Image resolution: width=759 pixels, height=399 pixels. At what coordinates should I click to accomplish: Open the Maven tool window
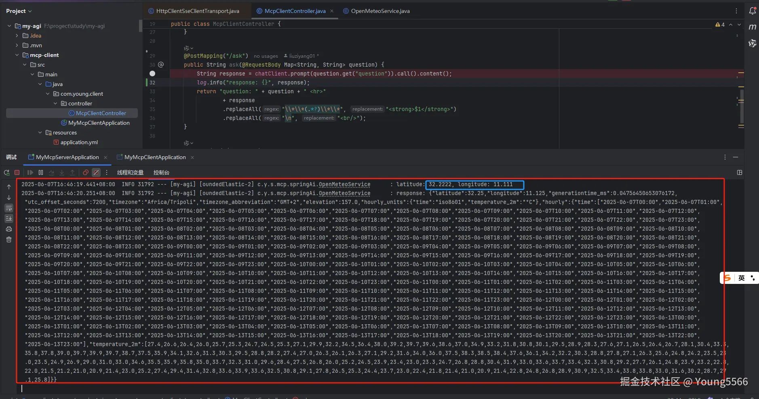752,27
